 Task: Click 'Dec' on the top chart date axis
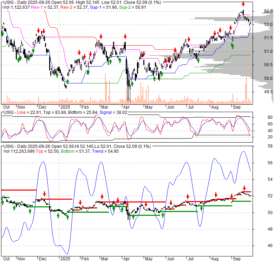pyautogui.click(x=43, y=107)
